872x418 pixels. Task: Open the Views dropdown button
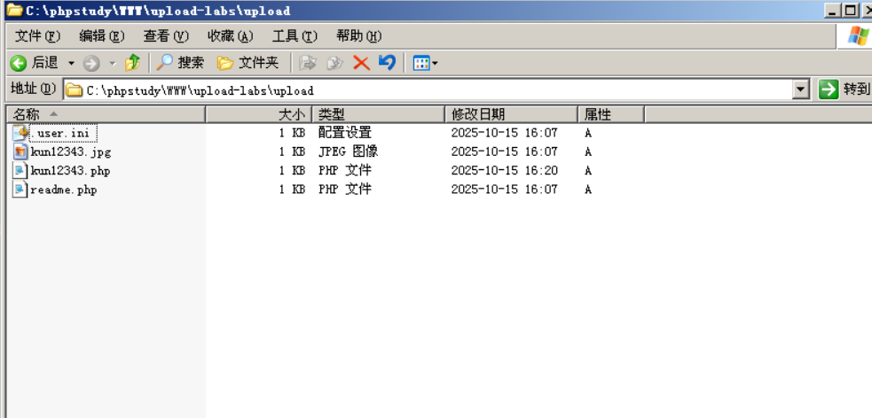(425, 63)
